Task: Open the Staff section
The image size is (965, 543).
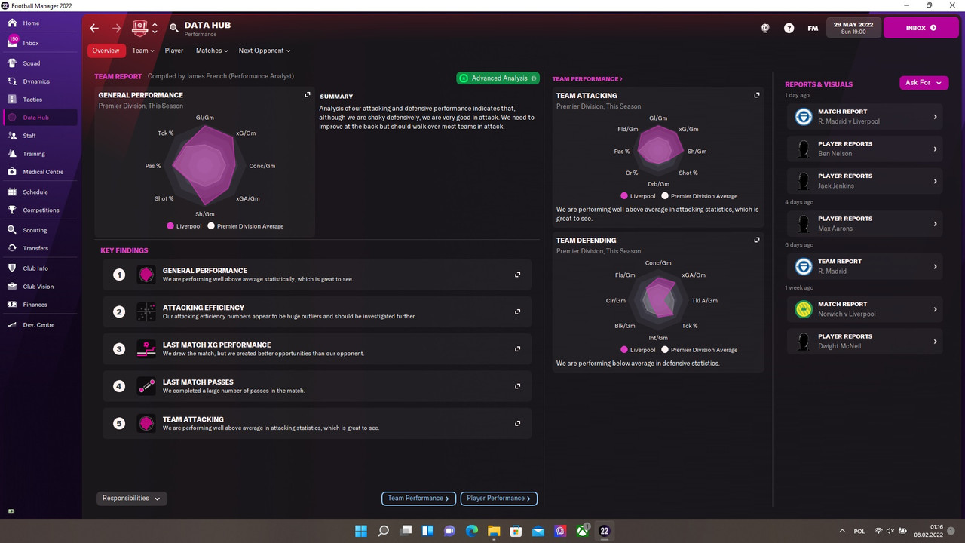Action: 41,136
